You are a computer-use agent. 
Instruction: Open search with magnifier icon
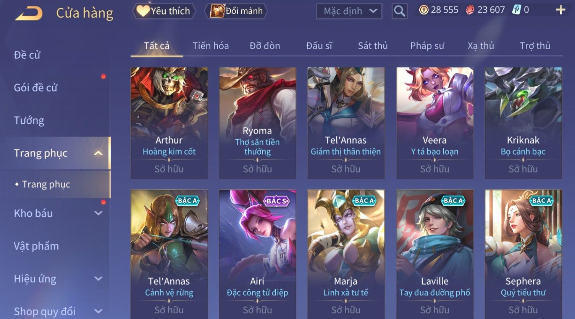(399, 11)
